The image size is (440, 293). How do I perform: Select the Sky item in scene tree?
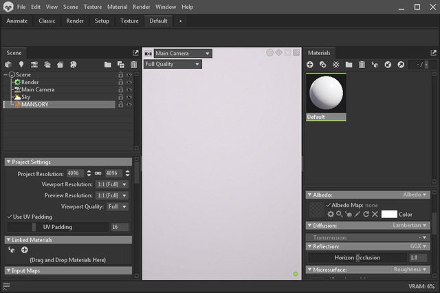(x=26, y=97)
